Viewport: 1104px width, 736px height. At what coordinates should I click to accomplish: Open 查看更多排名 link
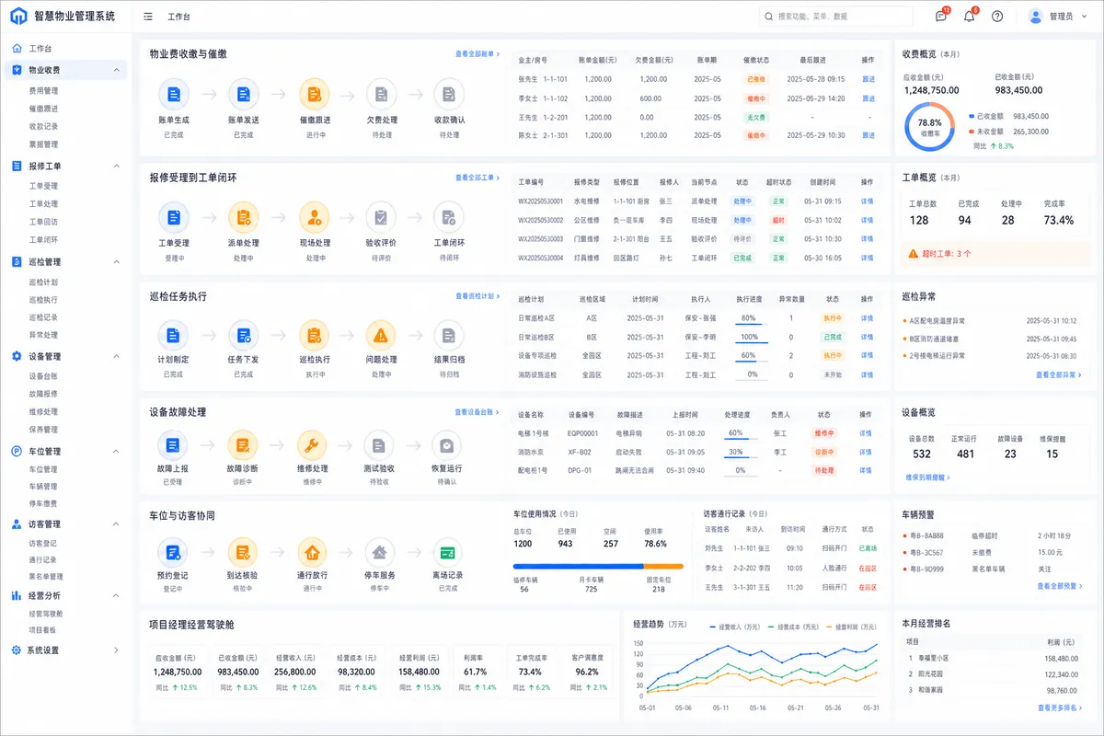[x=1059, y=708]
